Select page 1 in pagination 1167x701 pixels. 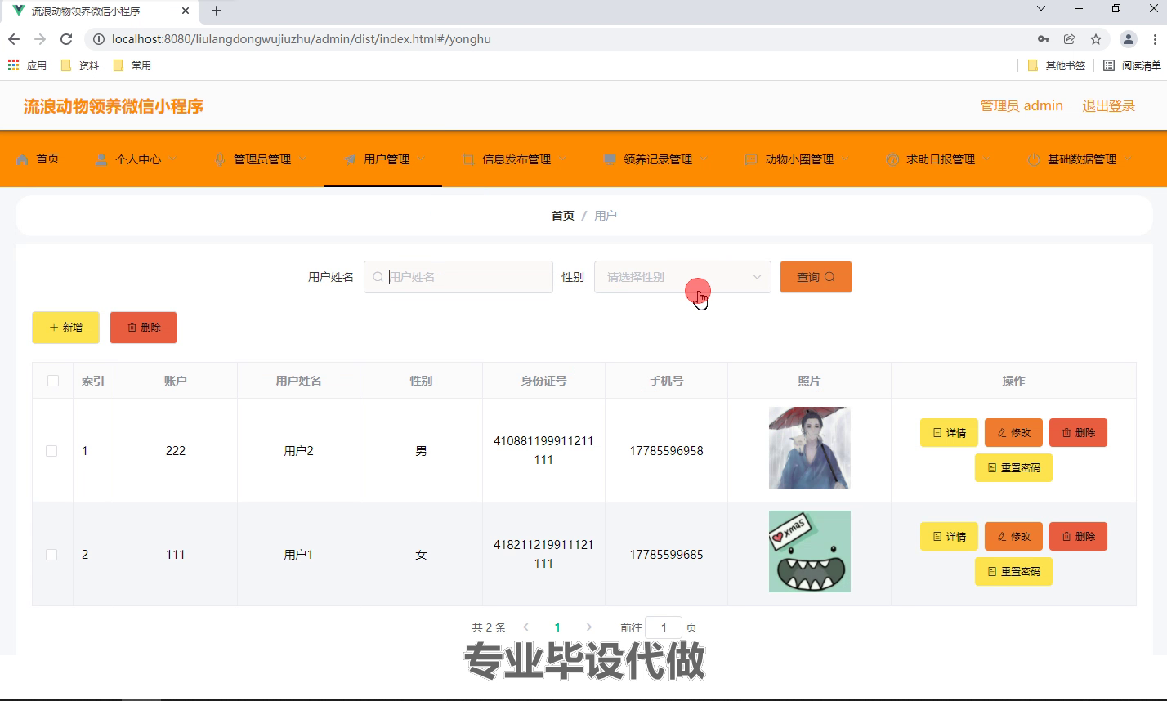tap(557, 627)
